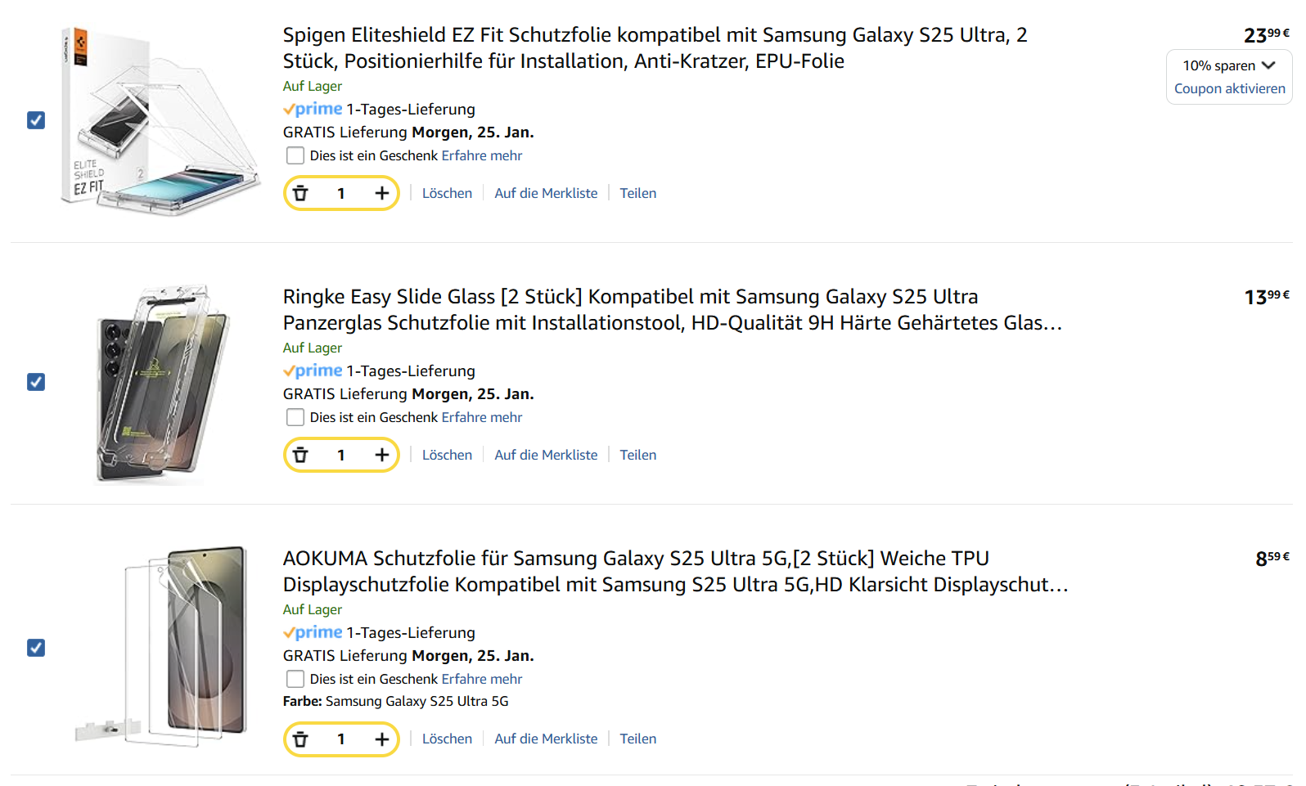Click trash icon for Spigen Eliteshield item
This screenshot has height=786, width=1306.
[300, 194]
